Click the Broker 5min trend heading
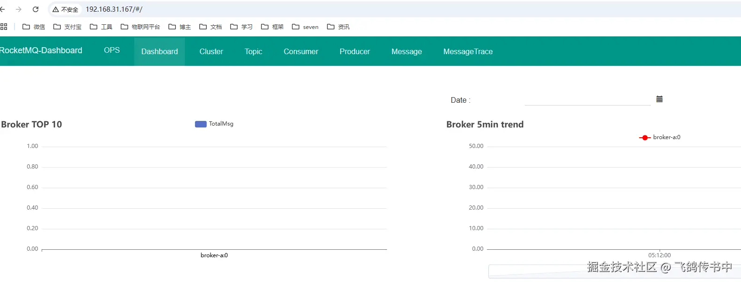 [485, 124]
